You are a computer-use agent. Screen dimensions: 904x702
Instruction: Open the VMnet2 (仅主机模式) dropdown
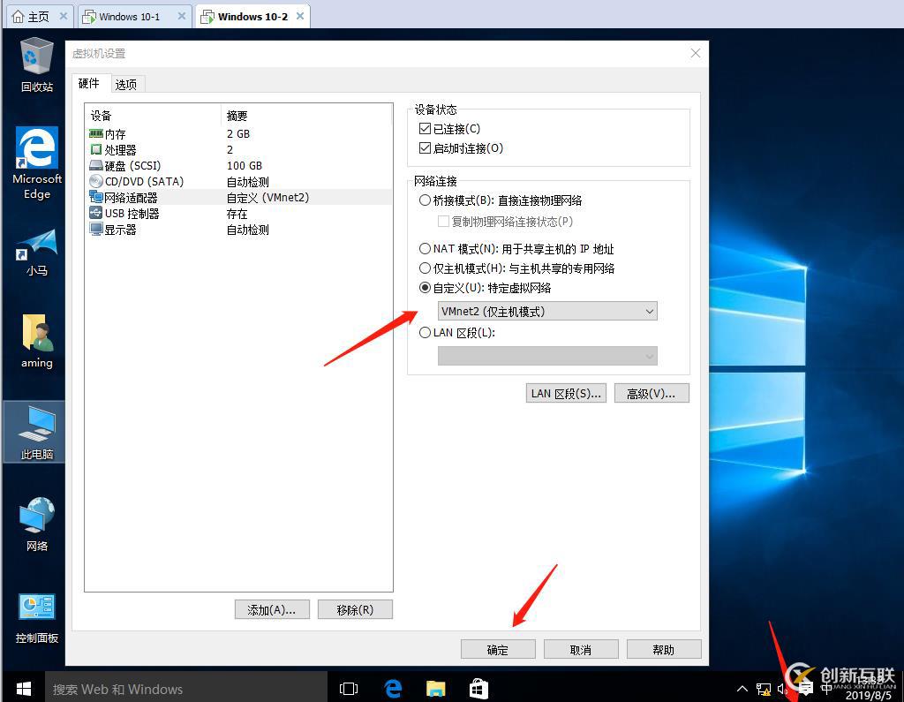point(547,312)
